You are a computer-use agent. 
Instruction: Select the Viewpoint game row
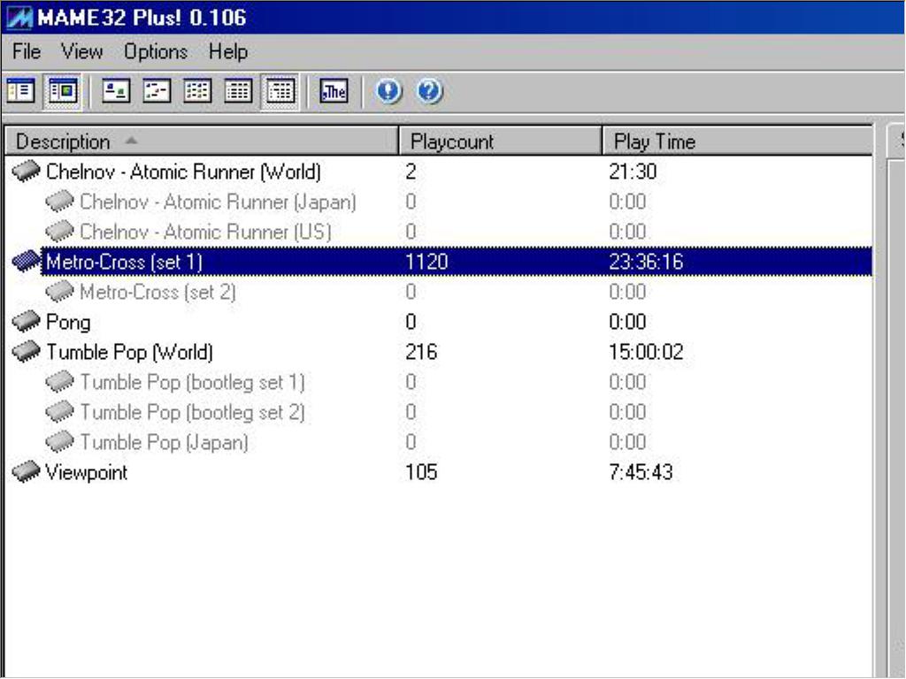click(86, 472)
